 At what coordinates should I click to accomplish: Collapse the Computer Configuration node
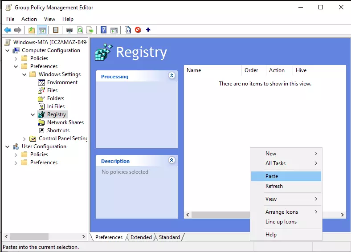point(8,51)
